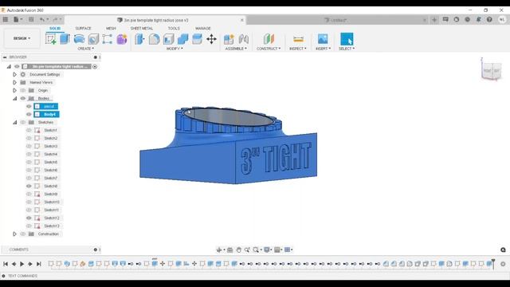Select the Combine tool
The width and height of the screenshot is (510, 287).
click(182, 39)
